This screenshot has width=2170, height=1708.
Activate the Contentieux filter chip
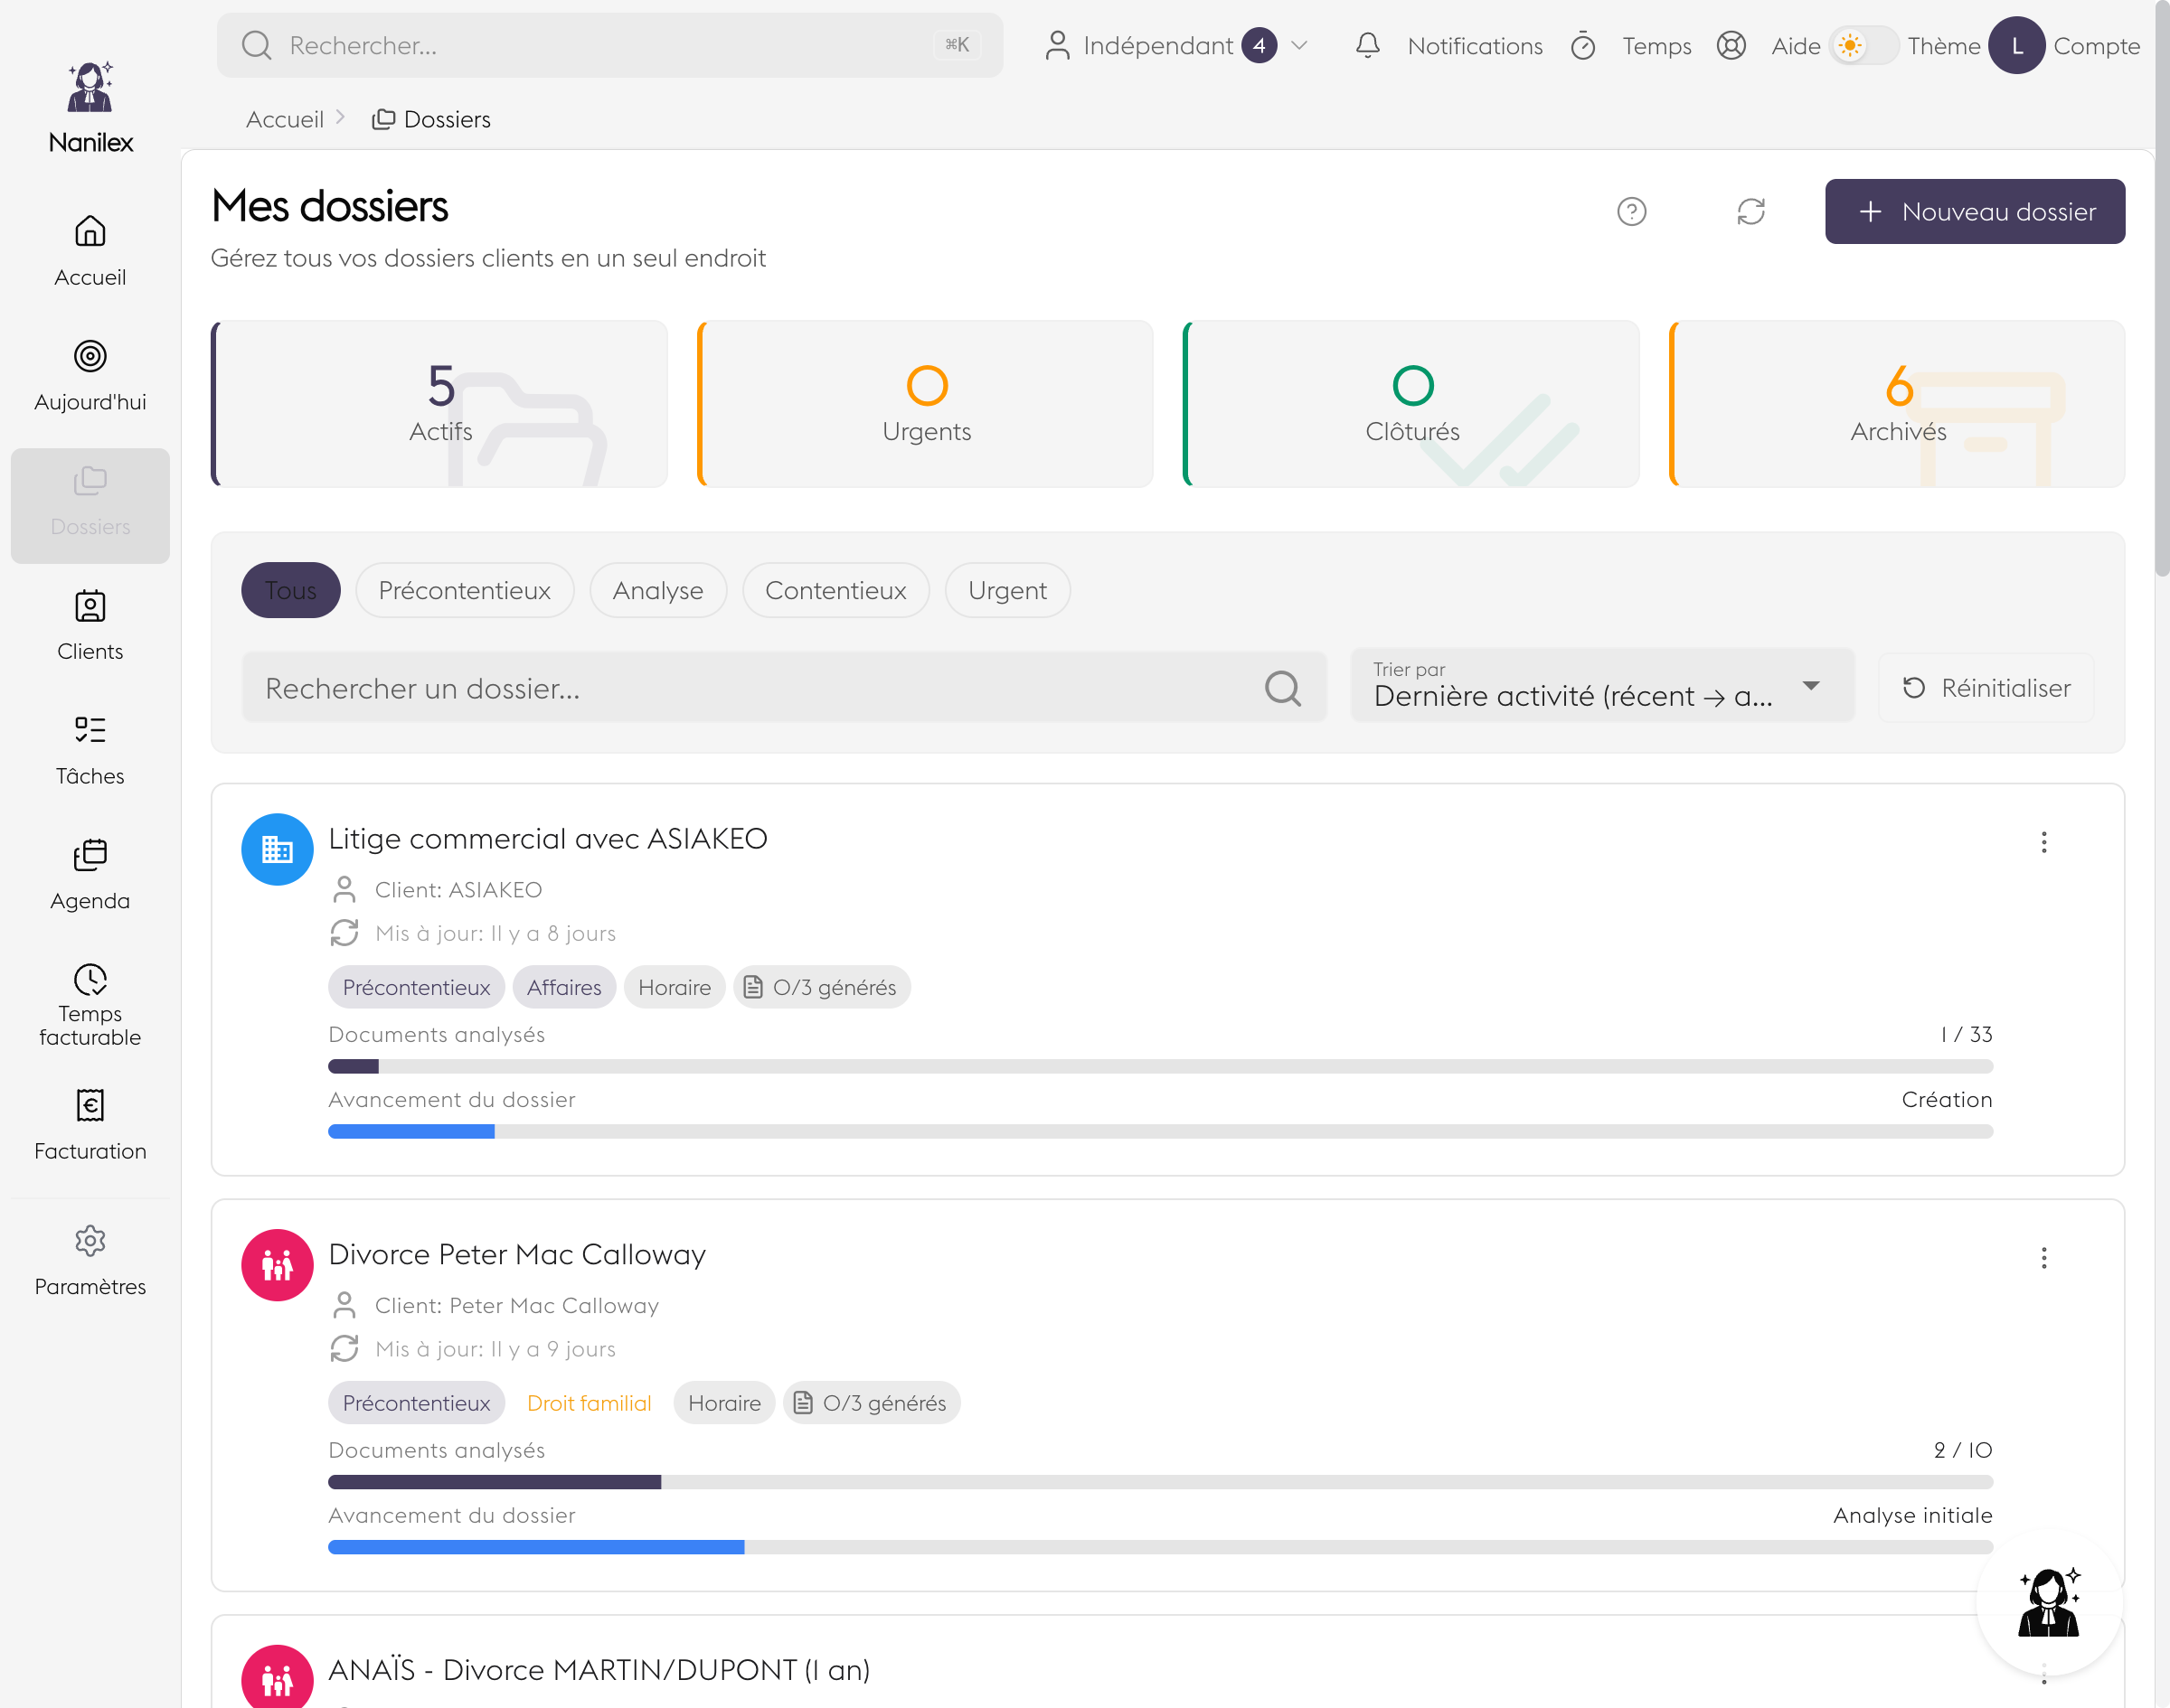coord(835,590)
